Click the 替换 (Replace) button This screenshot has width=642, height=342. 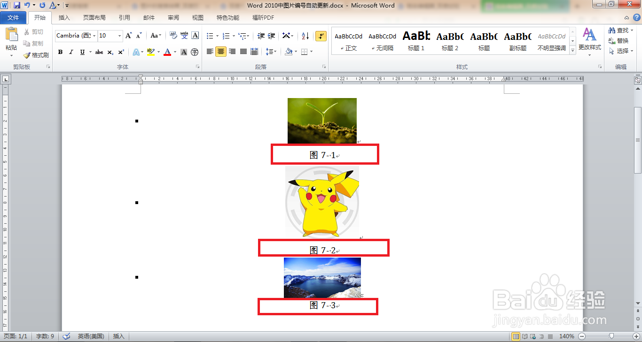619,41
